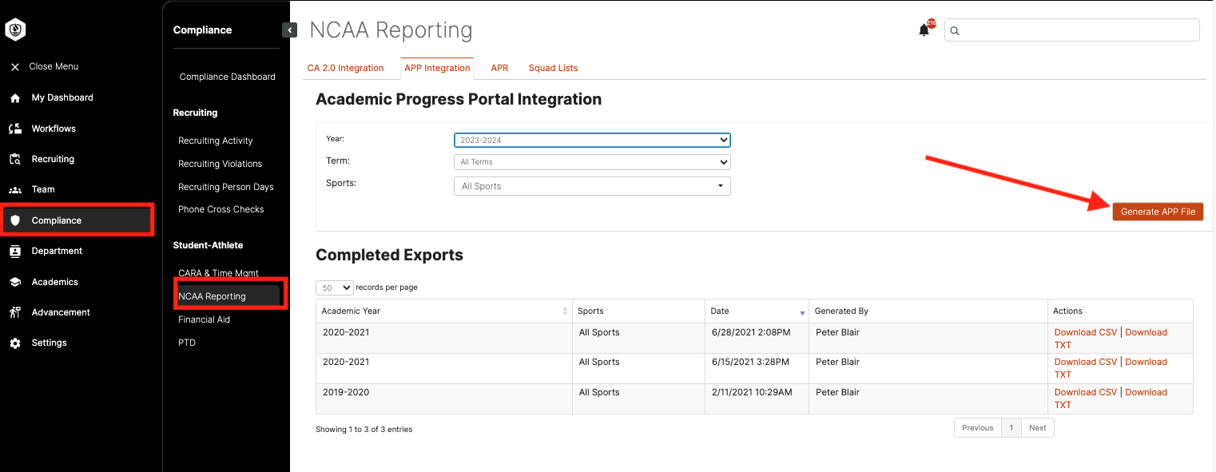
Task: Go to Compliance Dashboard link
Action: tap(227, 77)
